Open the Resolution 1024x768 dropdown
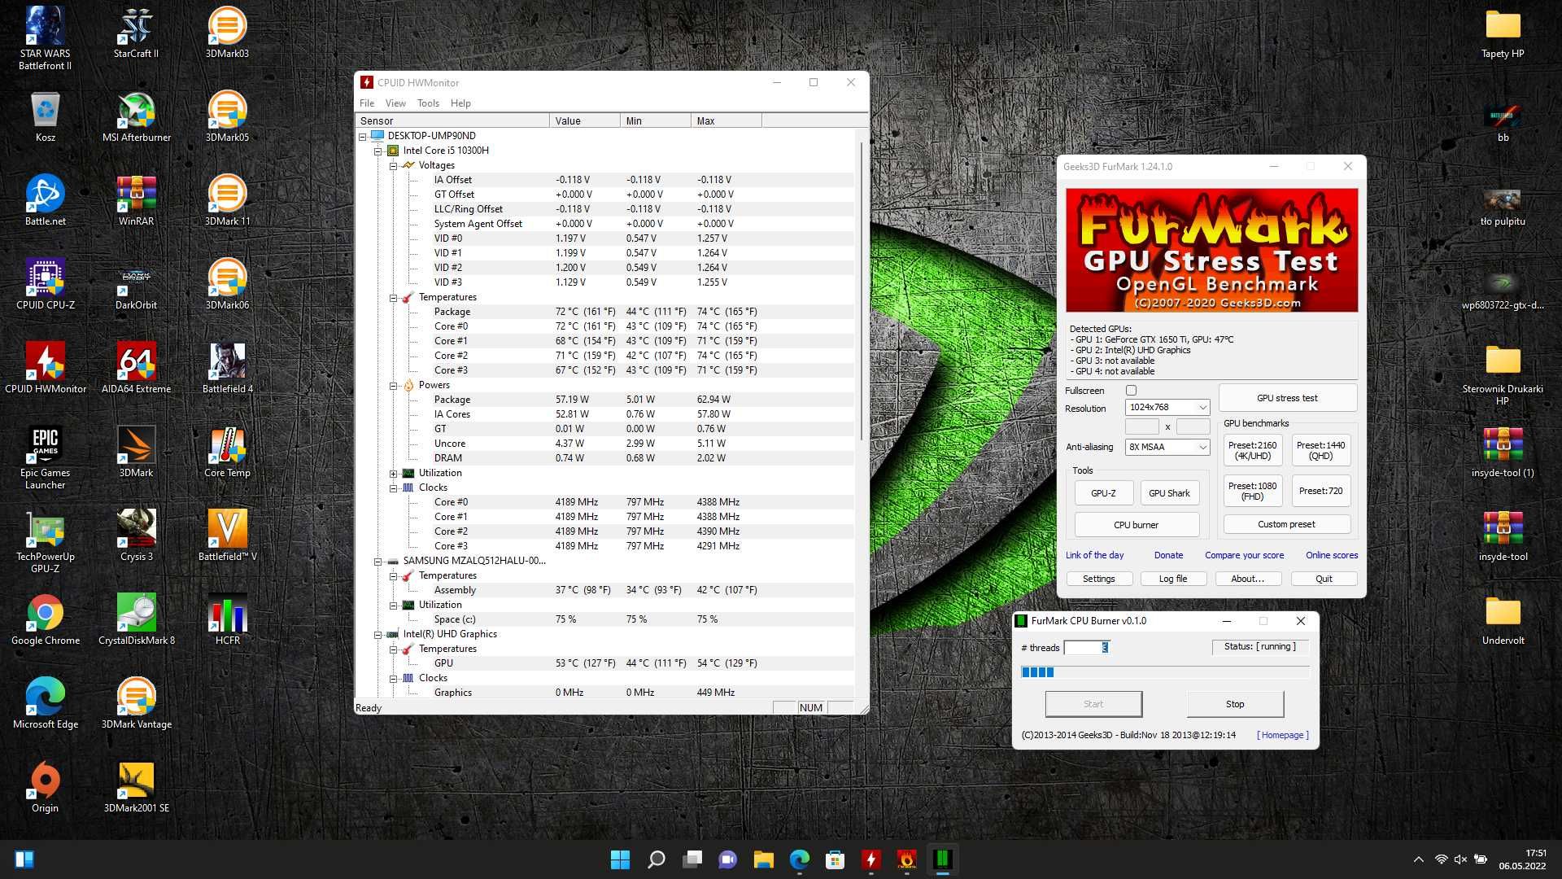Image resolution: width=1562 pixels, height=879 pixels. coord(1167,407)
